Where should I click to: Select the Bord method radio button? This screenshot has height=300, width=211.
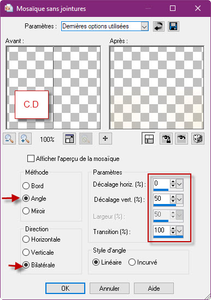[26, 186]
